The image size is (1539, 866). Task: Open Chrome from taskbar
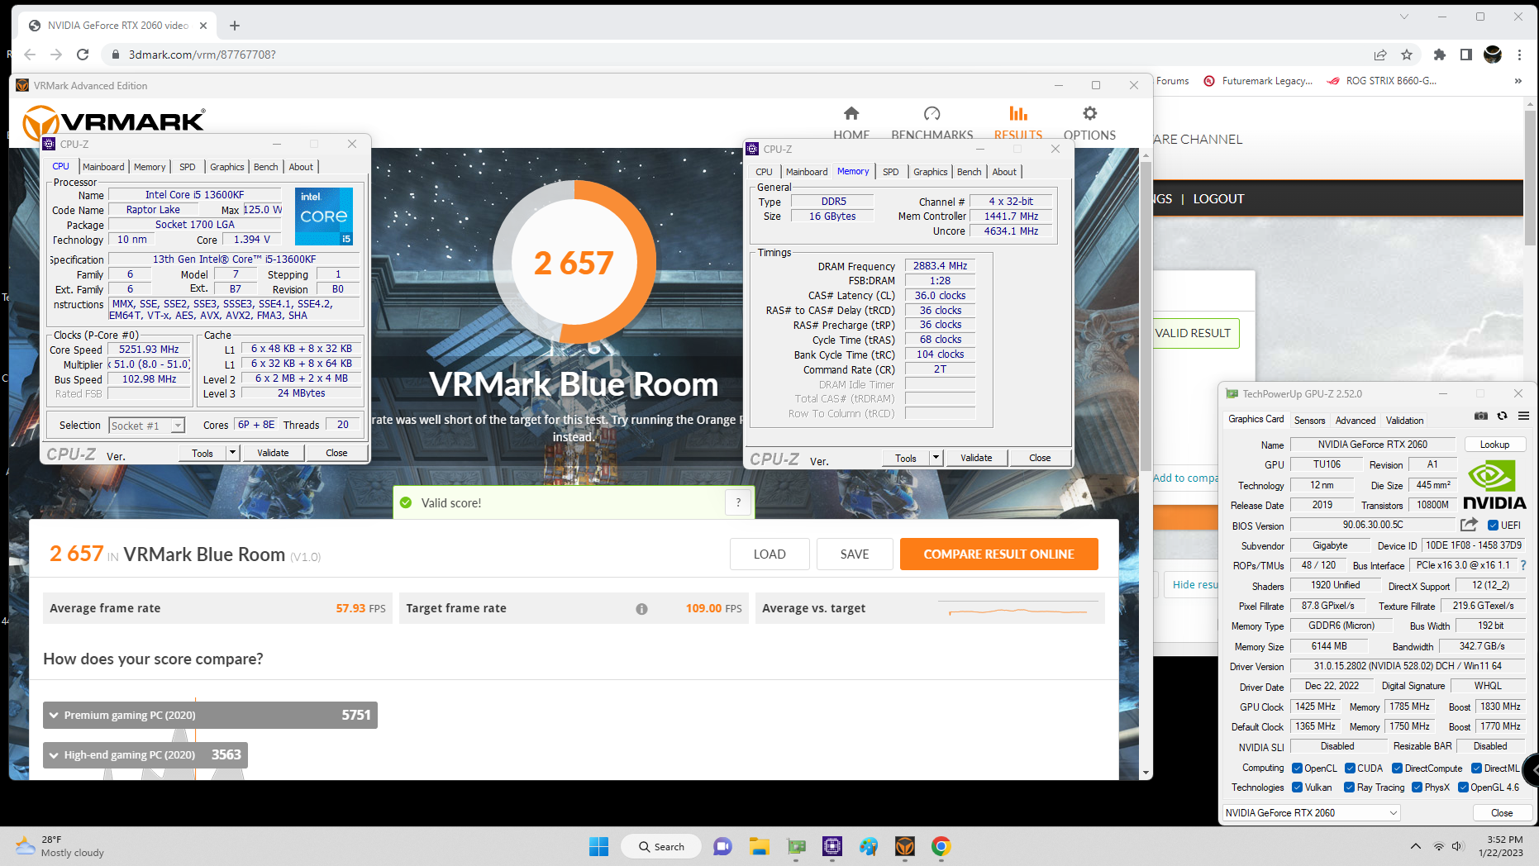(941, 846)
